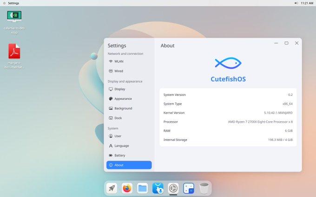Open the software store dock icon
The height and width of the screenshot is (197, 316).
[x=158, y=188]
